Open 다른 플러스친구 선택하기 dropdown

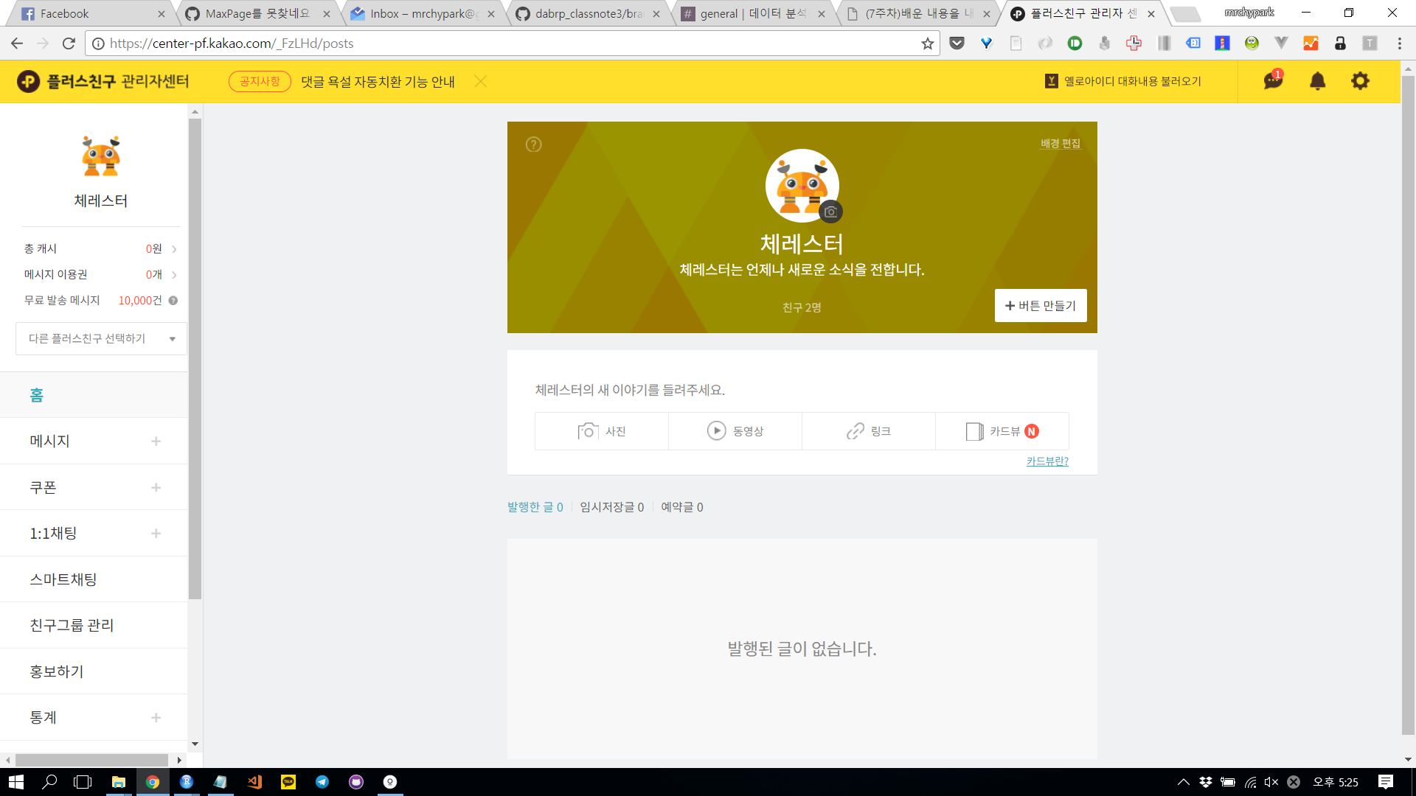coord(101,338)
